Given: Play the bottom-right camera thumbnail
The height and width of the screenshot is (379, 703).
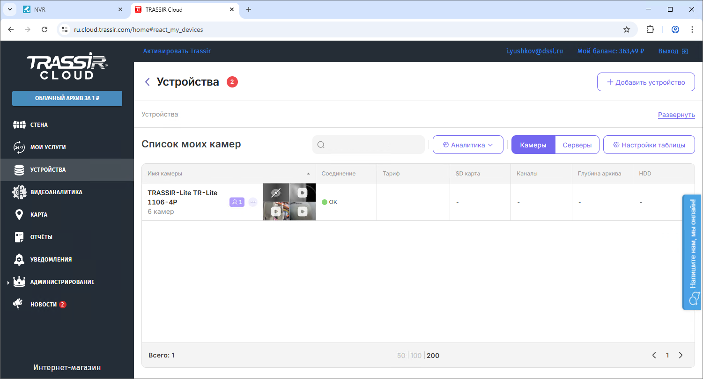Looking at the screenshot, I should 303,211.
